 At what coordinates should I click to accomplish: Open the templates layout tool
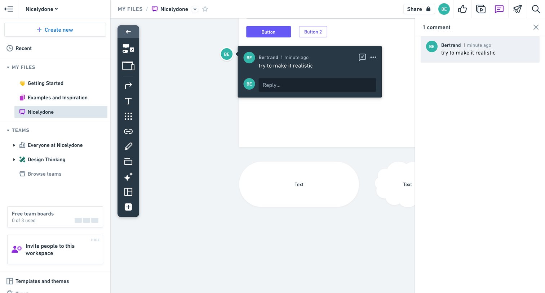point(128,192)
